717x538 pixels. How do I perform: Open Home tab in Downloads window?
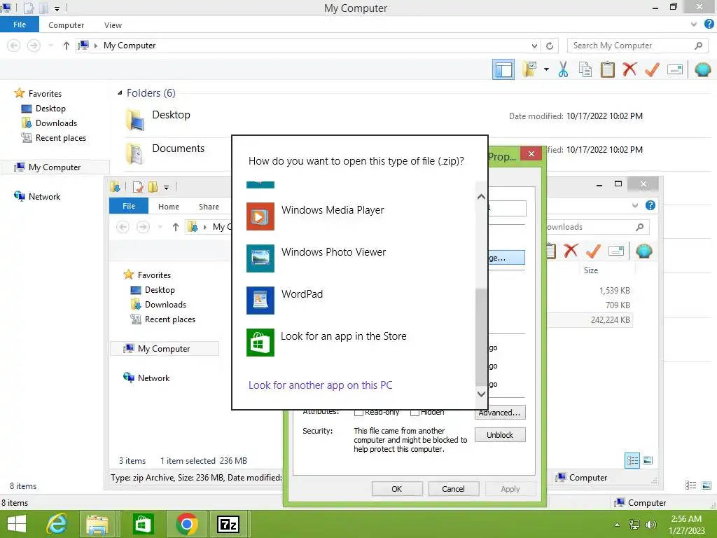pos(169,207)
